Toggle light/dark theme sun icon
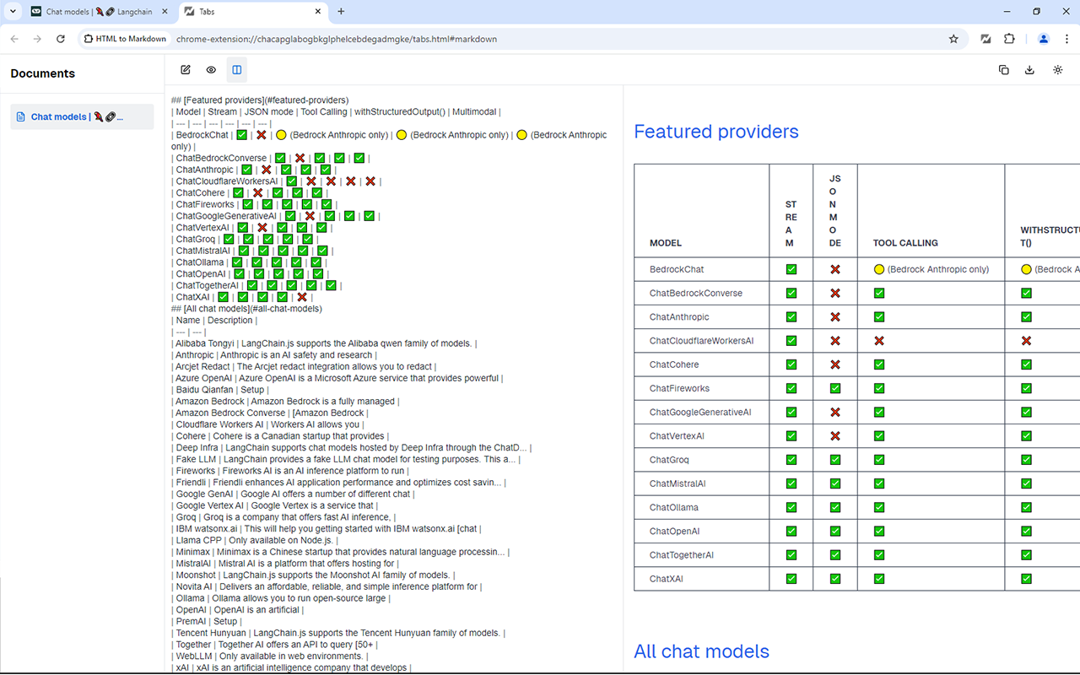The width and height of the screenshot is (1080, 675). 1058,70
